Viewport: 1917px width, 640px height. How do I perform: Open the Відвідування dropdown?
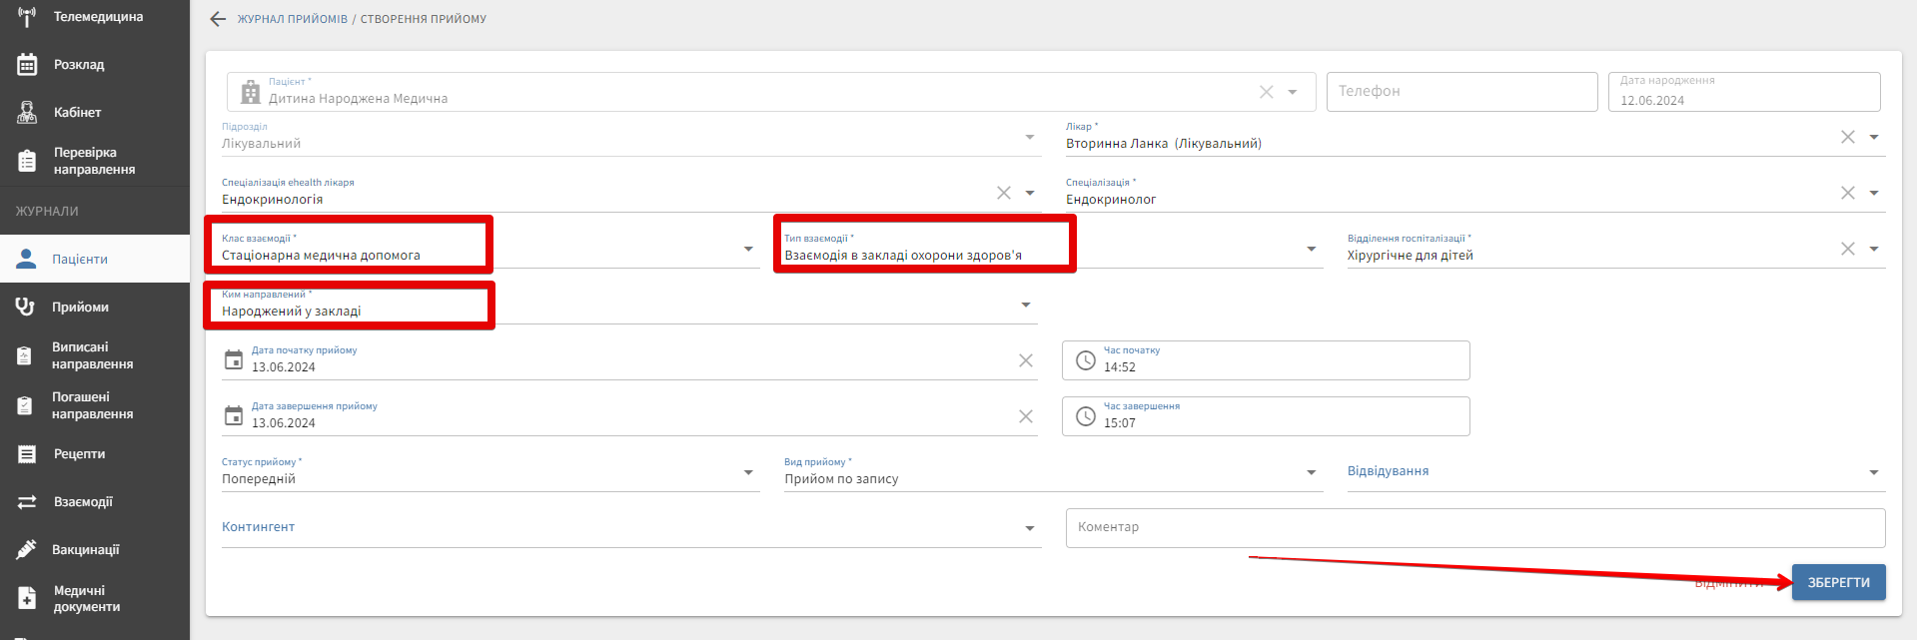click(1874, 472)
